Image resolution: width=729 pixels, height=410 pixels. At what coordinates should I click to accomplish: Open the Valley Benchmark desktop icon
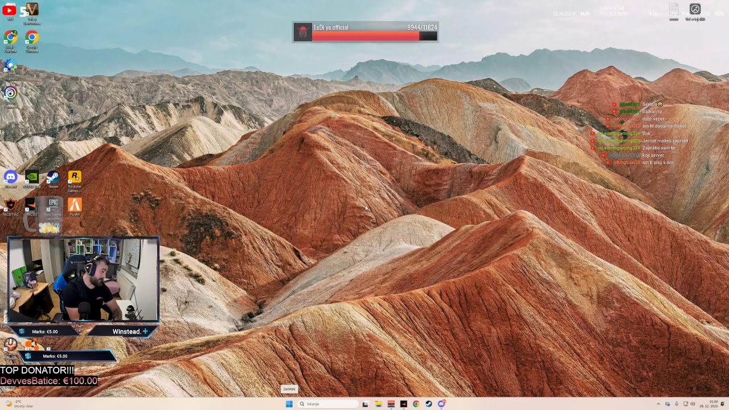31,13
